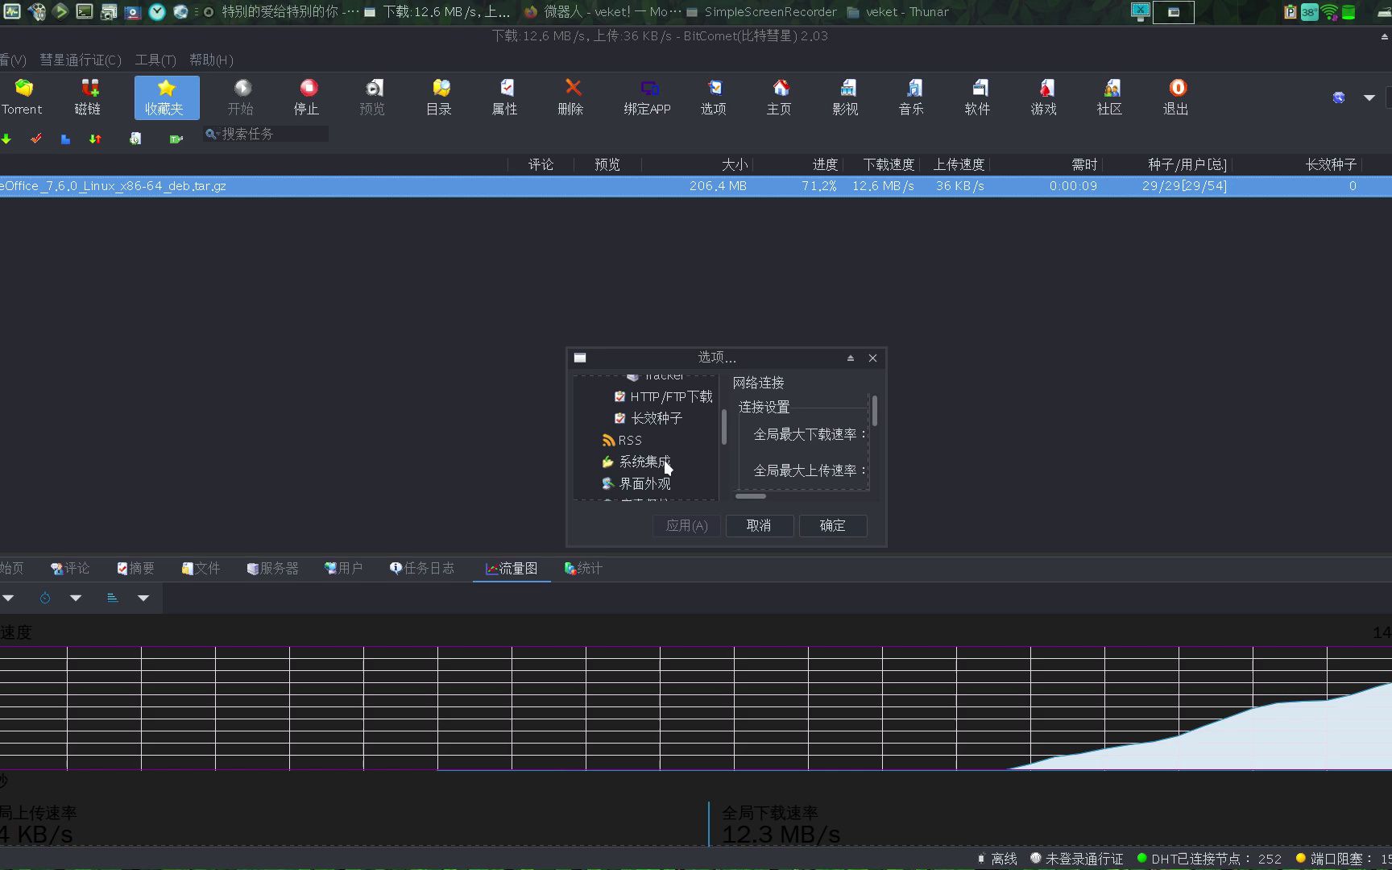Screen dimensions: 1392x870
Task: Delete the task with 删除 button
Action: pos(571,97)
